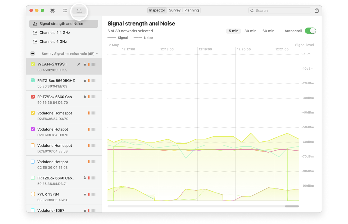Check Vodafone Hotspot C2:E6:36:04:EE:08 checkbox
Viewport: 348px width, 224px height.
click(x=33, y=162)
